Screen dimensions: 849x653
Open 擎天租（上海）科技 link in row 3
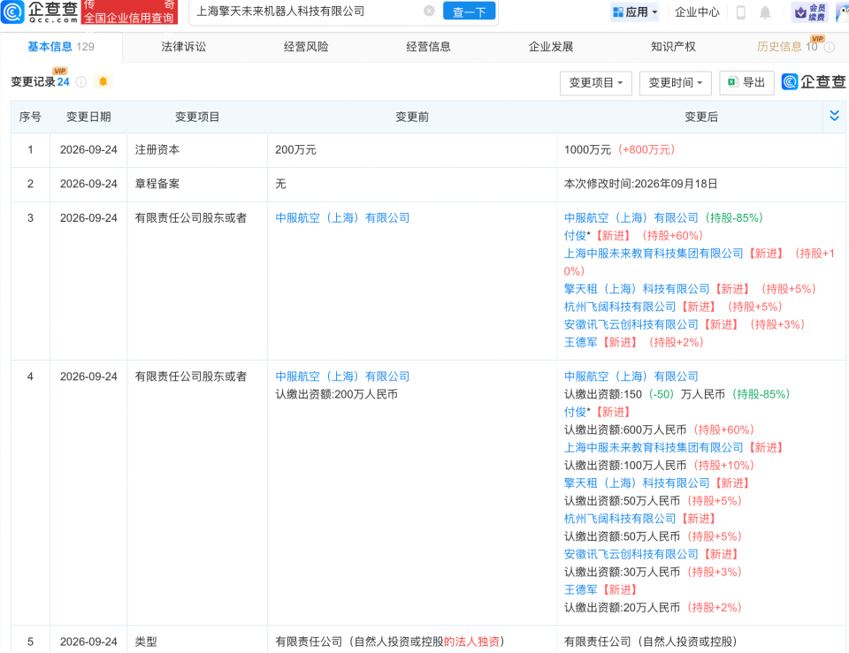pos(637,289)
